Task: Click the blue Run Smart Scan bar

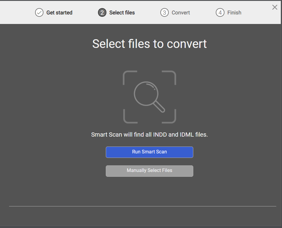Action: click(x=149, y=152)
